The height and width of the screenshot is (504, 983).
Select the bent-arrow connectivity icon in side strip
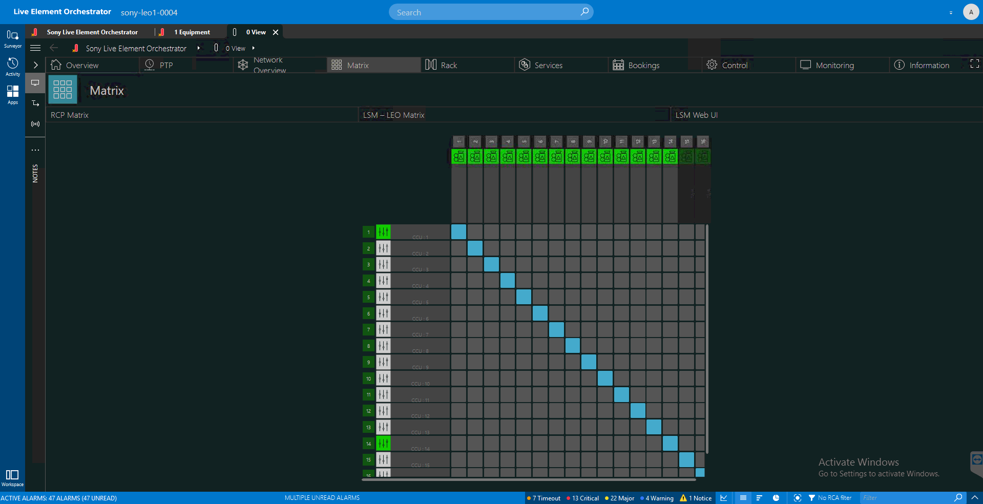pos(35,103)
